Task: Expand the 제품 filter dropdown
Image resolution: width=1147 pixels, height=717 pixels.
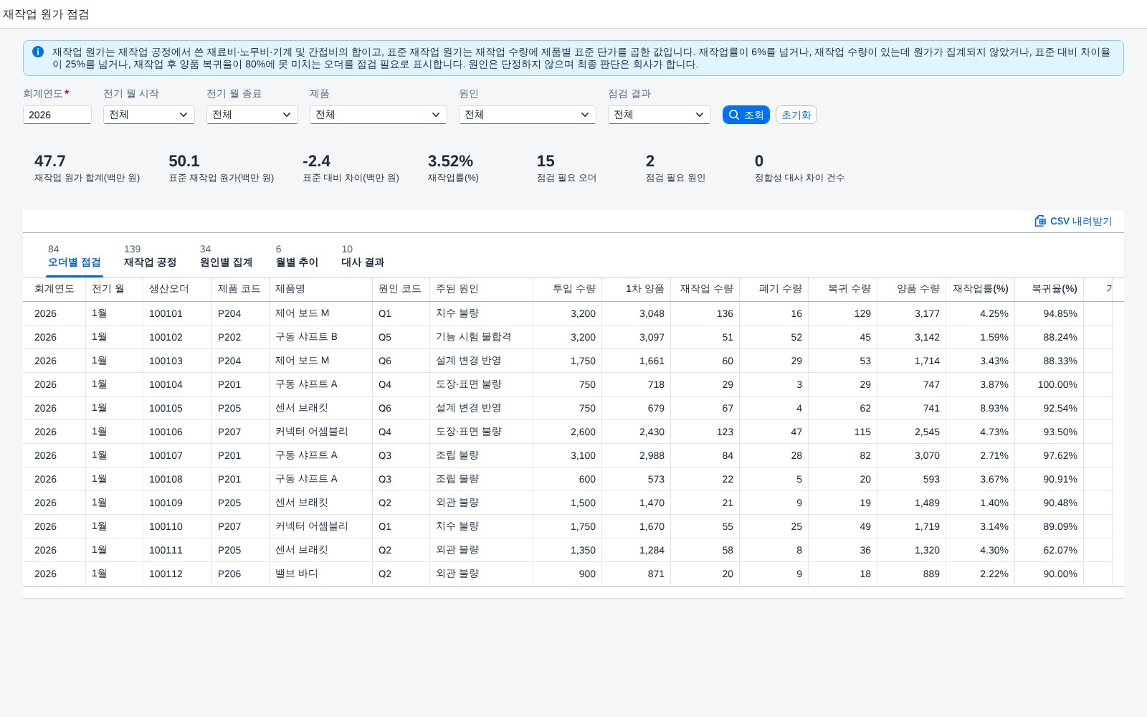Action: pos(379,115)
